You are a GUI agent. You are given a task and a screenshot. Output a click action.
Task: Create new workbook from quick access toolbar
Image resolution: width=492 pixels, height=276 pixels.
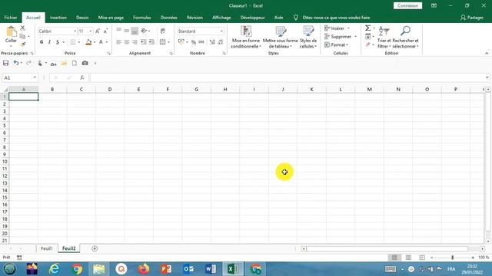pos(75,63)
